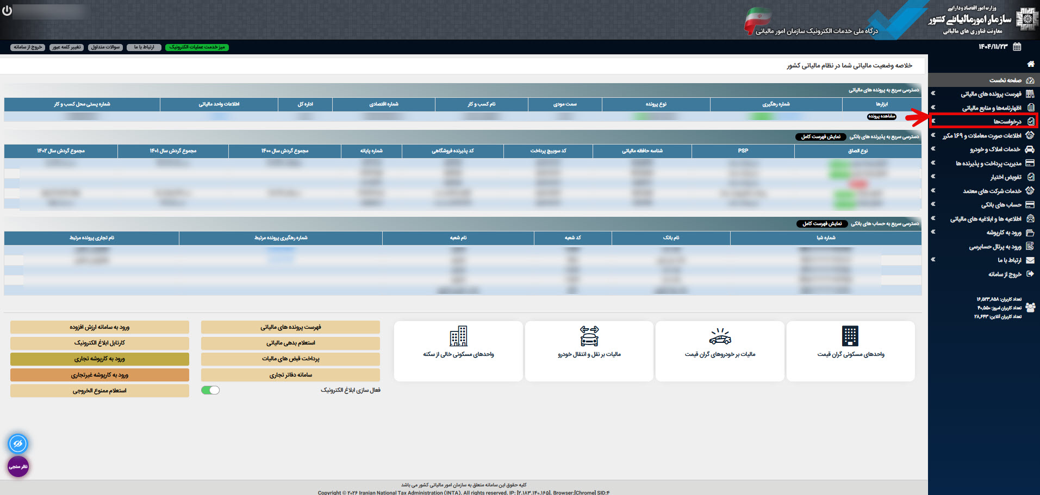The image size is (1040, 495).
Task: Click the car icon for املاک و خودرو
Action: (1030, 149)
